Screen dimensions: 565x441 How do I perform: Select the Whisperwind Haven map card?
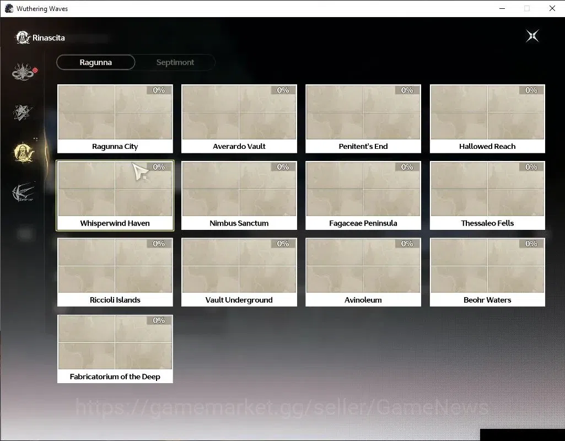[115, 195]
